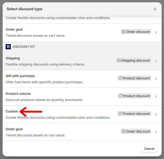Viewport: 164px width, 159px height.
Task: Click the inbox icon in upper Order discount badge
Action: [124, 32]
